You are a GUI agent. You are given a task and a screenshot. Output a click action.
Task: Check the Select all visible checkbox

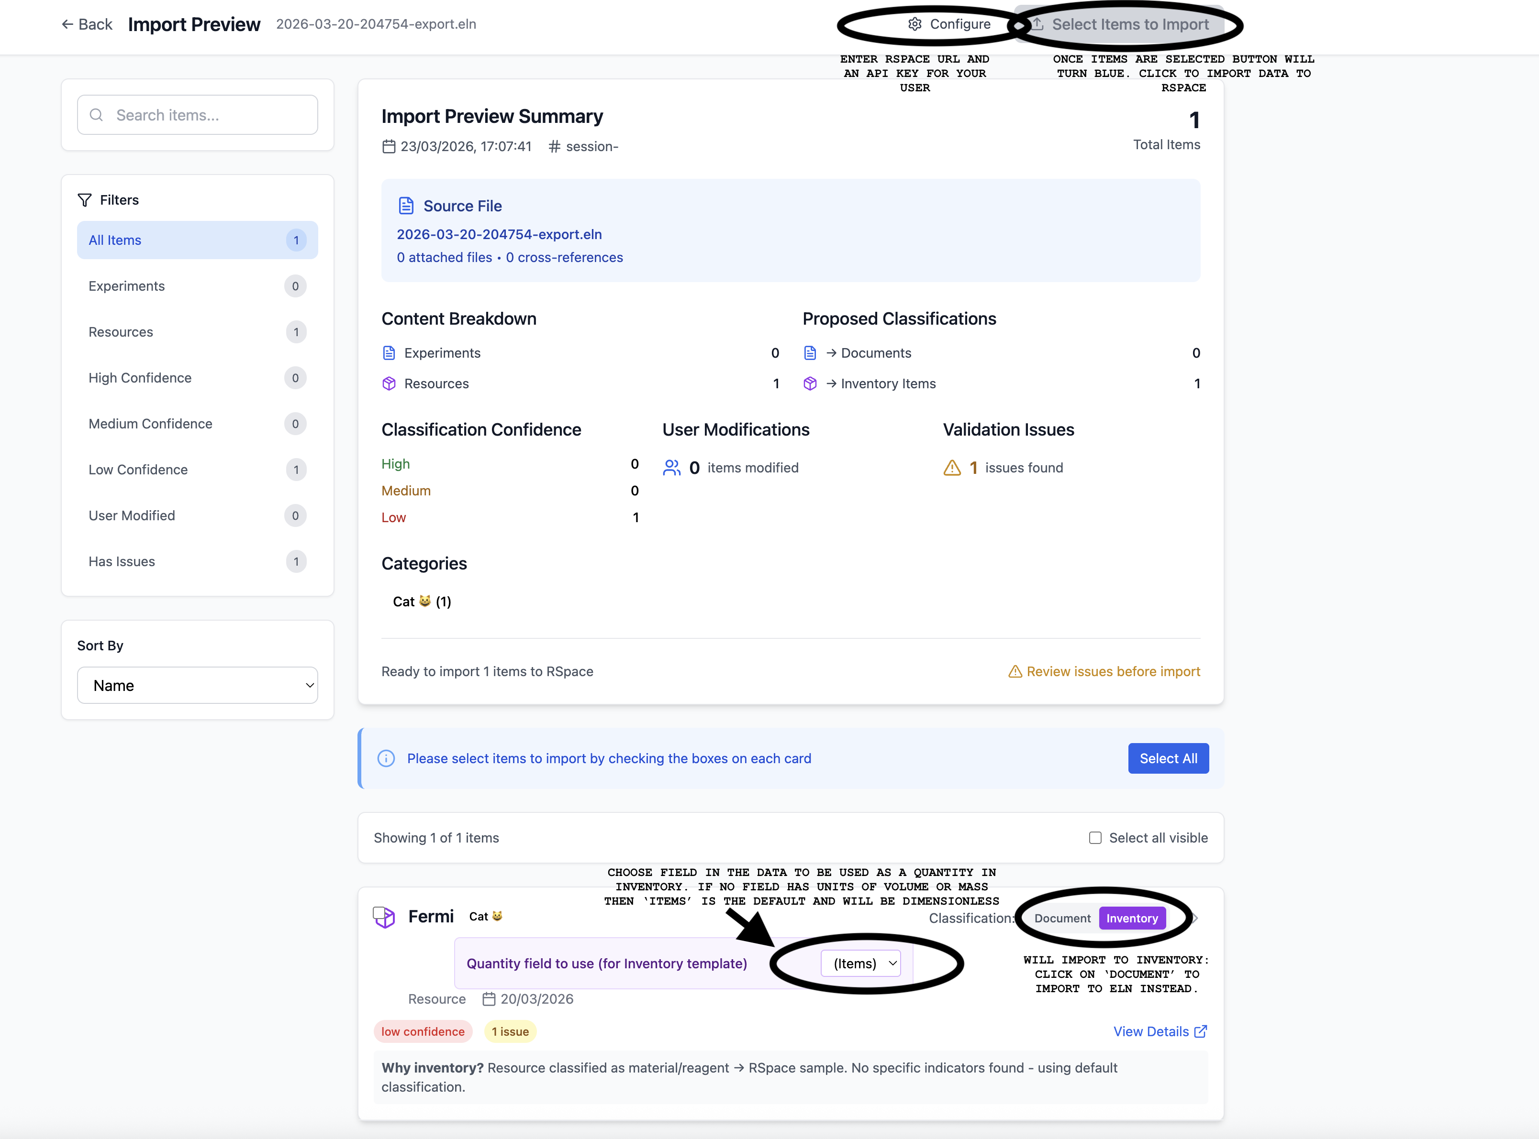[x=1095, y=838]
